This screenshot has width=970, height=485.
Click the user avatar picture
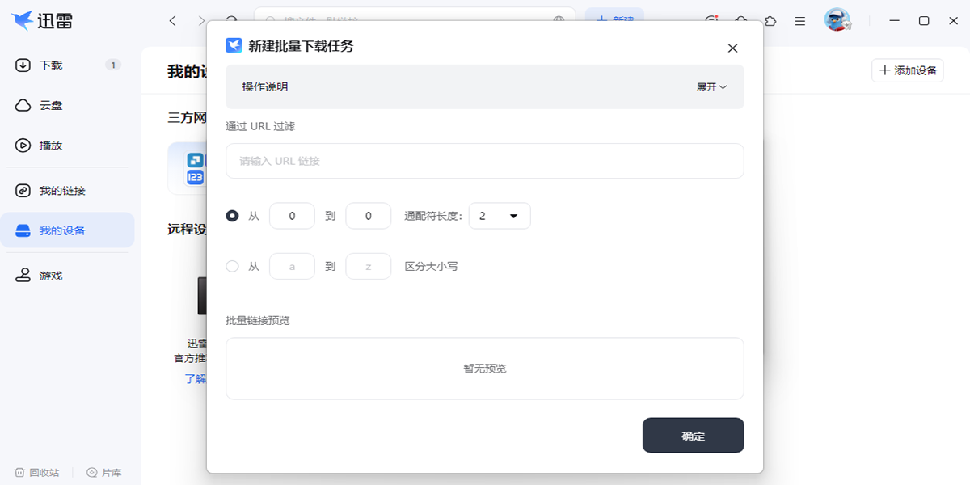837,20
